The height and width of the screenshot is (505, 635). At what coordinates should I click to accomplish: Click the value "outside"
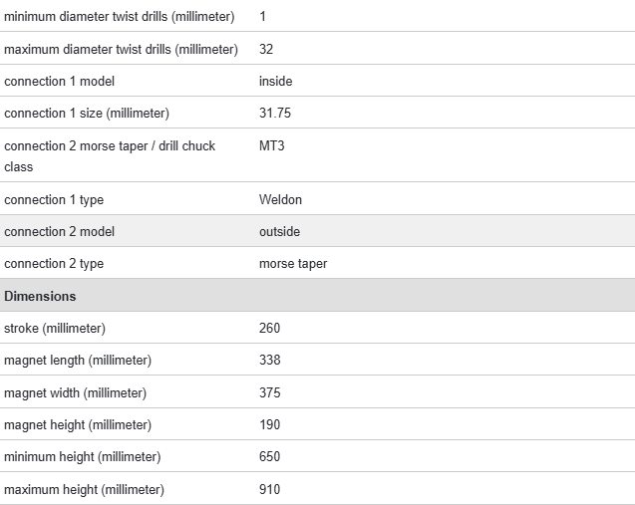[279, 231]
